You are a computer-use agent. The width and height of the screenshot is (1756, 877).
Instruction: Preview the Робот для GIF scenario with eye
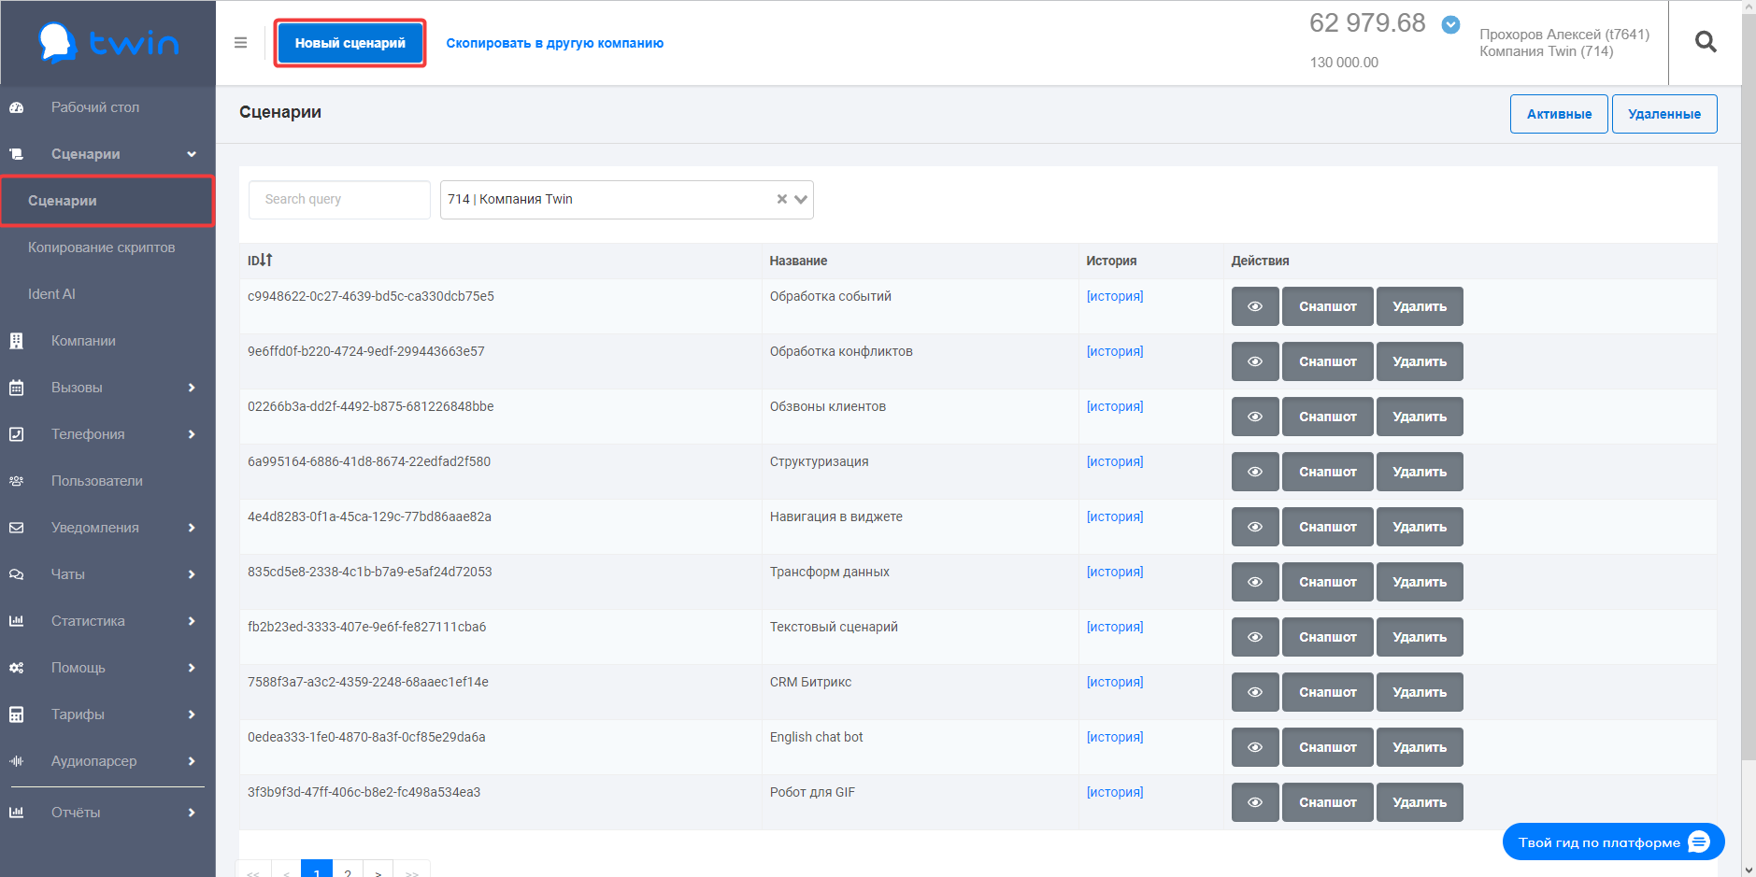(1255, 802)
